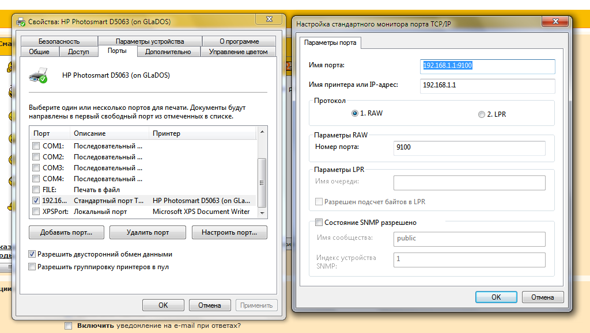Click the HP Photosmart printer icon
The image size is (590, 333).
pos(38,75)
